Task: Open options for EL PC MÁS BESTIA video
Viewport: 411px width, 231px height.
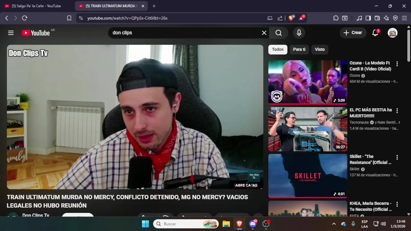Action: [397, 111]
